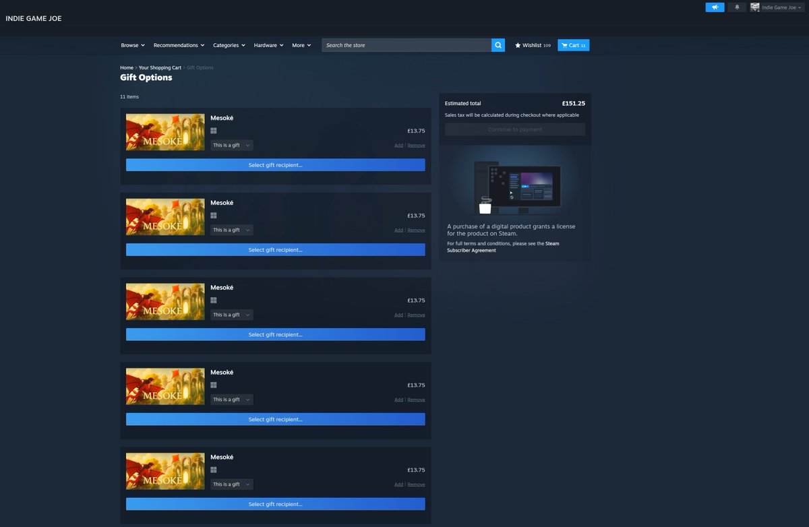Click Add on the fourth Mesoké item
Screen dimensions: 809x527
coord(398,400)
